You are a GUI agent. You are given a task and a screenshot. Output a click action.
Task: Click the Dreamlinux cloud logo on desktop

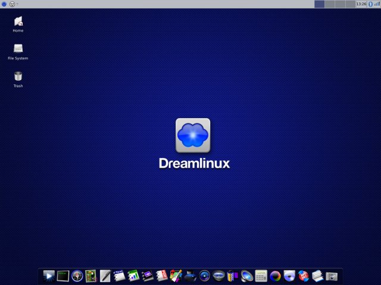click(193, 135)
